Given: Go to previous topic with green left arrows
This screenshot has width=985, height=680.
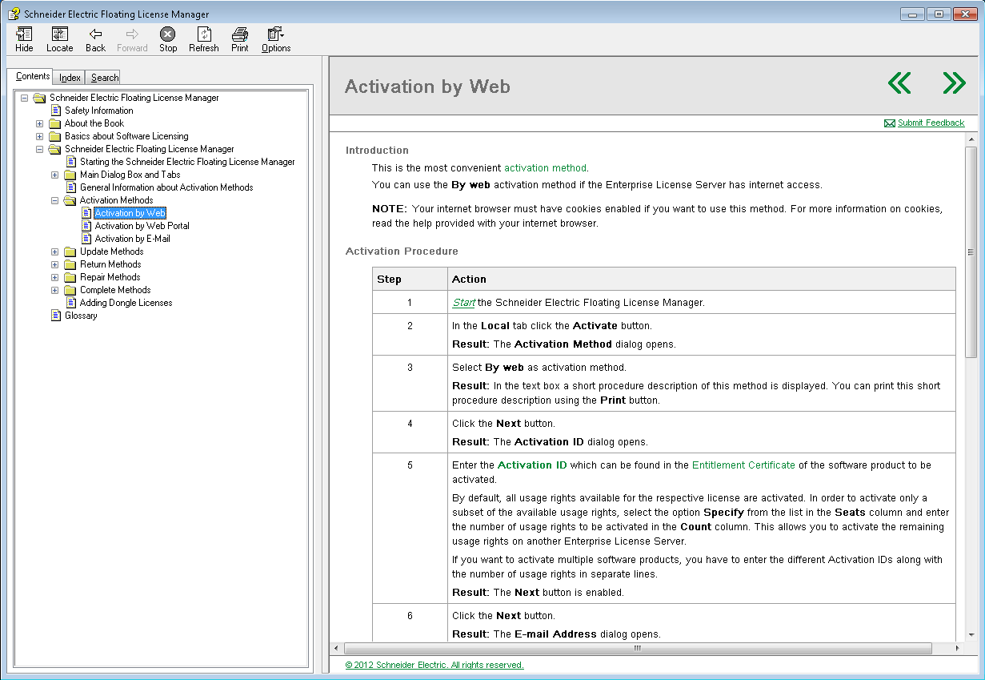Looking at the screenshot, I should coord(899,82).
